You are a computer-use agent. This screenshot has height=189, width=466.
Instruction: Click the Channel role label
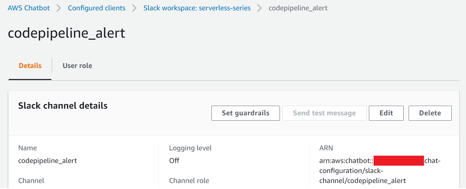[189, 181]
